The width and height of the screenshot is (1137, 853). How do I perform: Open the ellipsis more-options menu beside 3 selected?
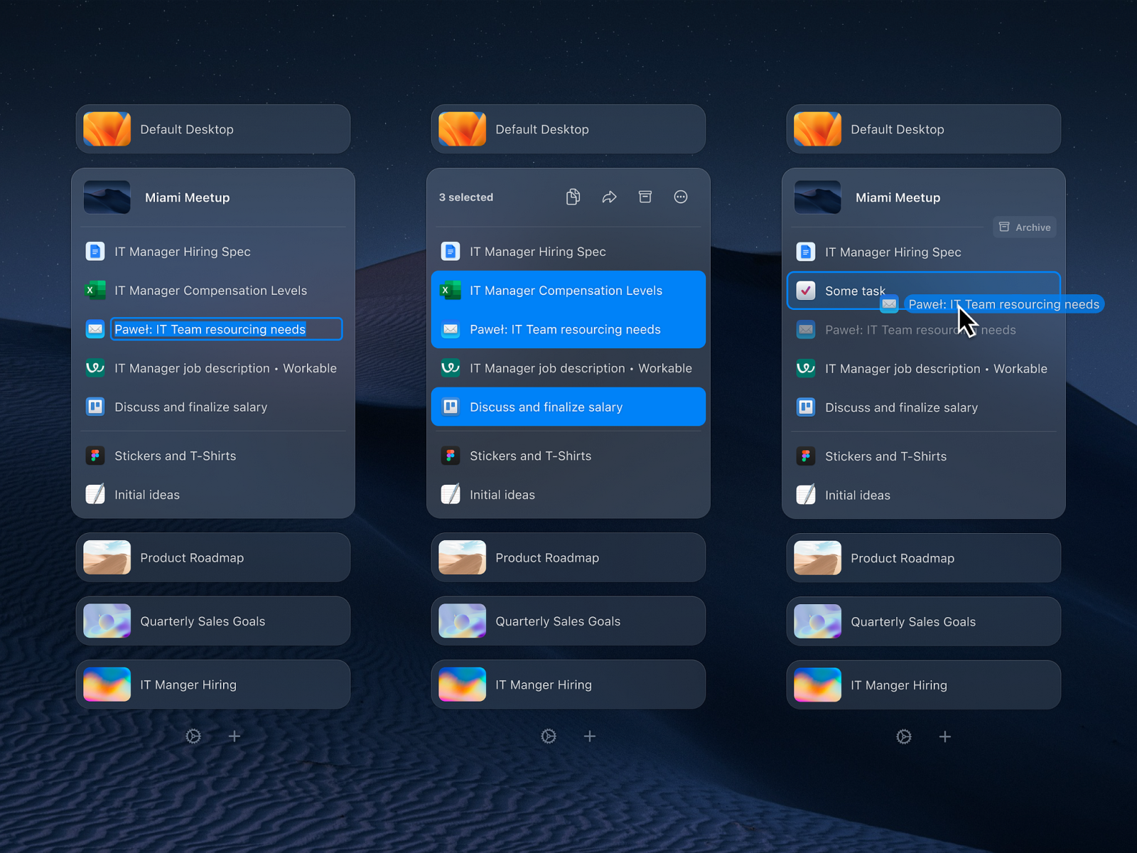(681, 197)
